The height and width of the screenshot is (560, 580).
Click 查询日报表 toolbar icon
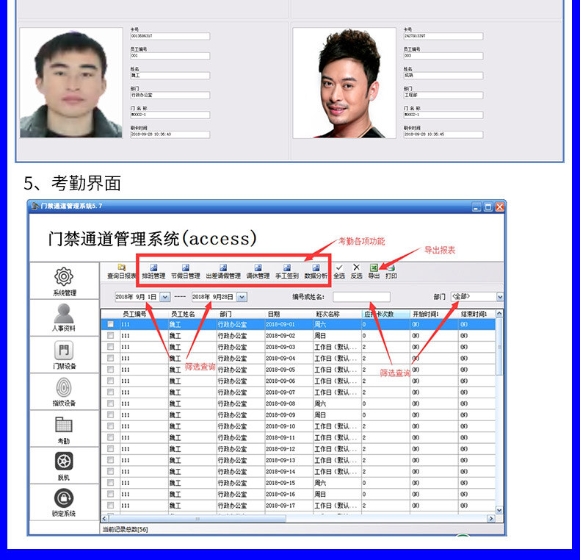(x=121, y=271)
